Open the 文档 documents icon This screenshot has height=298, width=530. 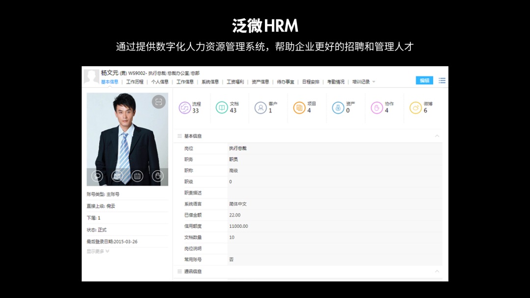[222, 108]
